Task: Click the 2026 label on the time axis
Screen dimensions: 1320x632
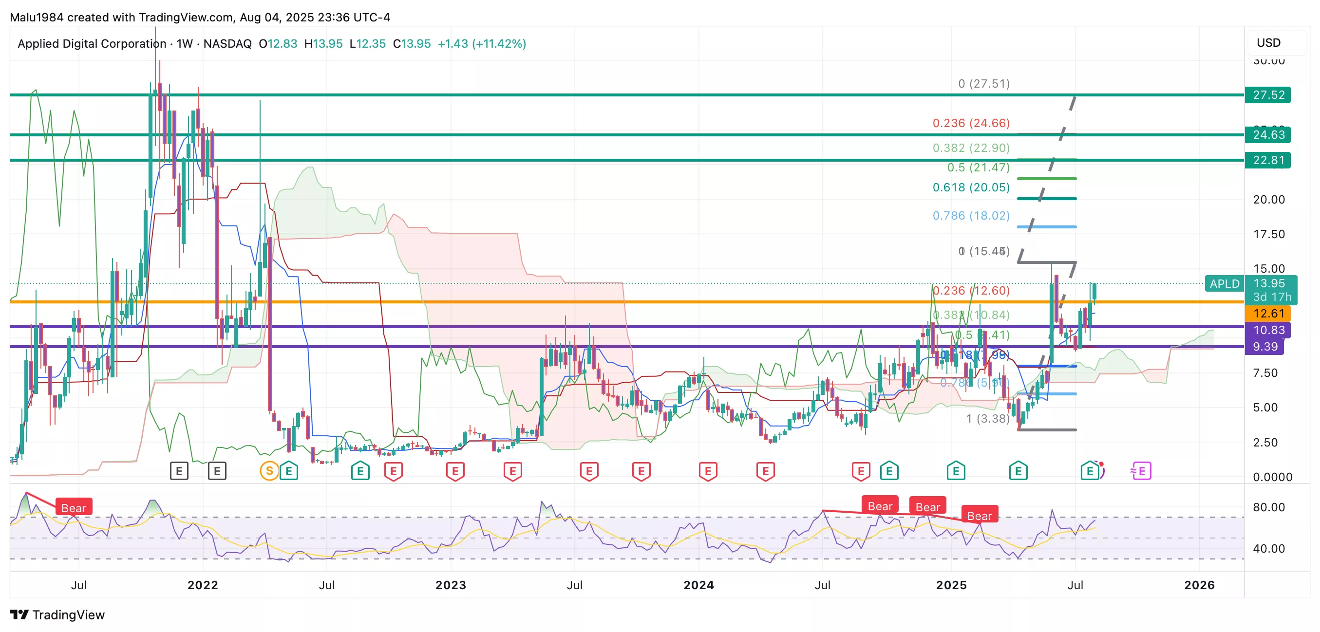Action: pos(1199,585)
